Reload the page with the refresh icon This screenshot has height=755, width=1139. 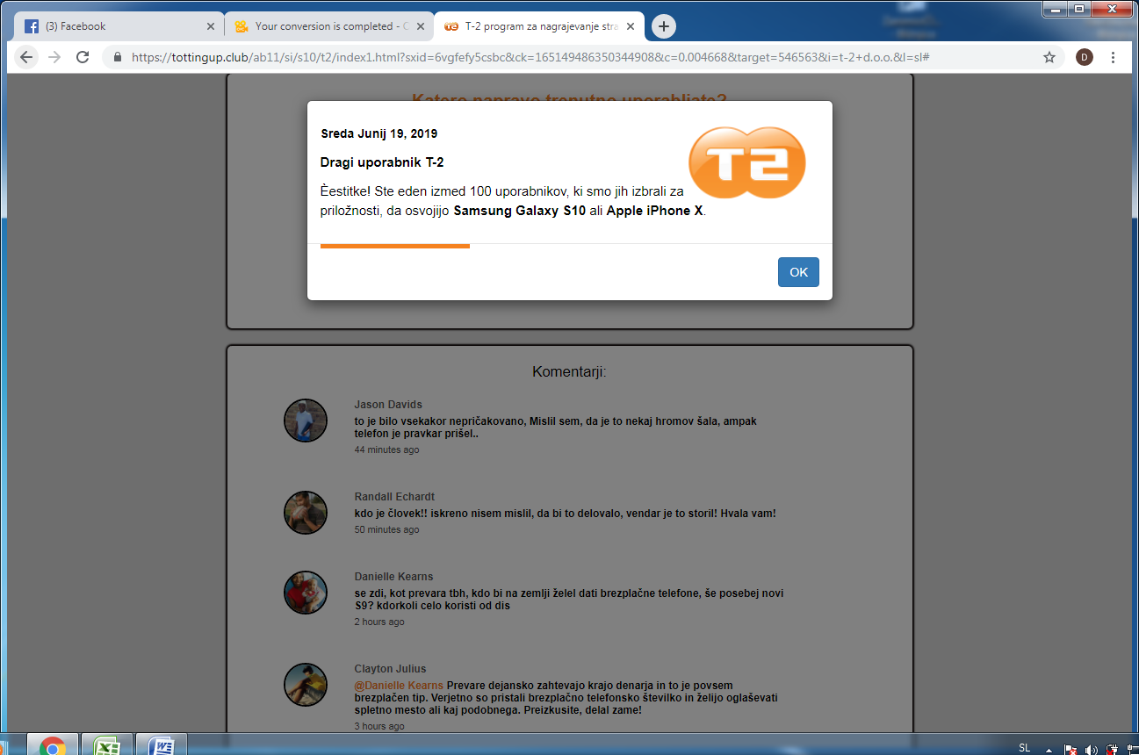pos(83,57)
